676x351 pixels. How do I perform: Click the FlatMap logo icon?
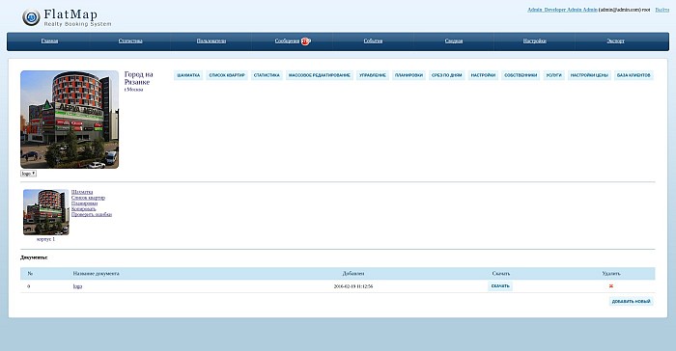coord(31,17)
